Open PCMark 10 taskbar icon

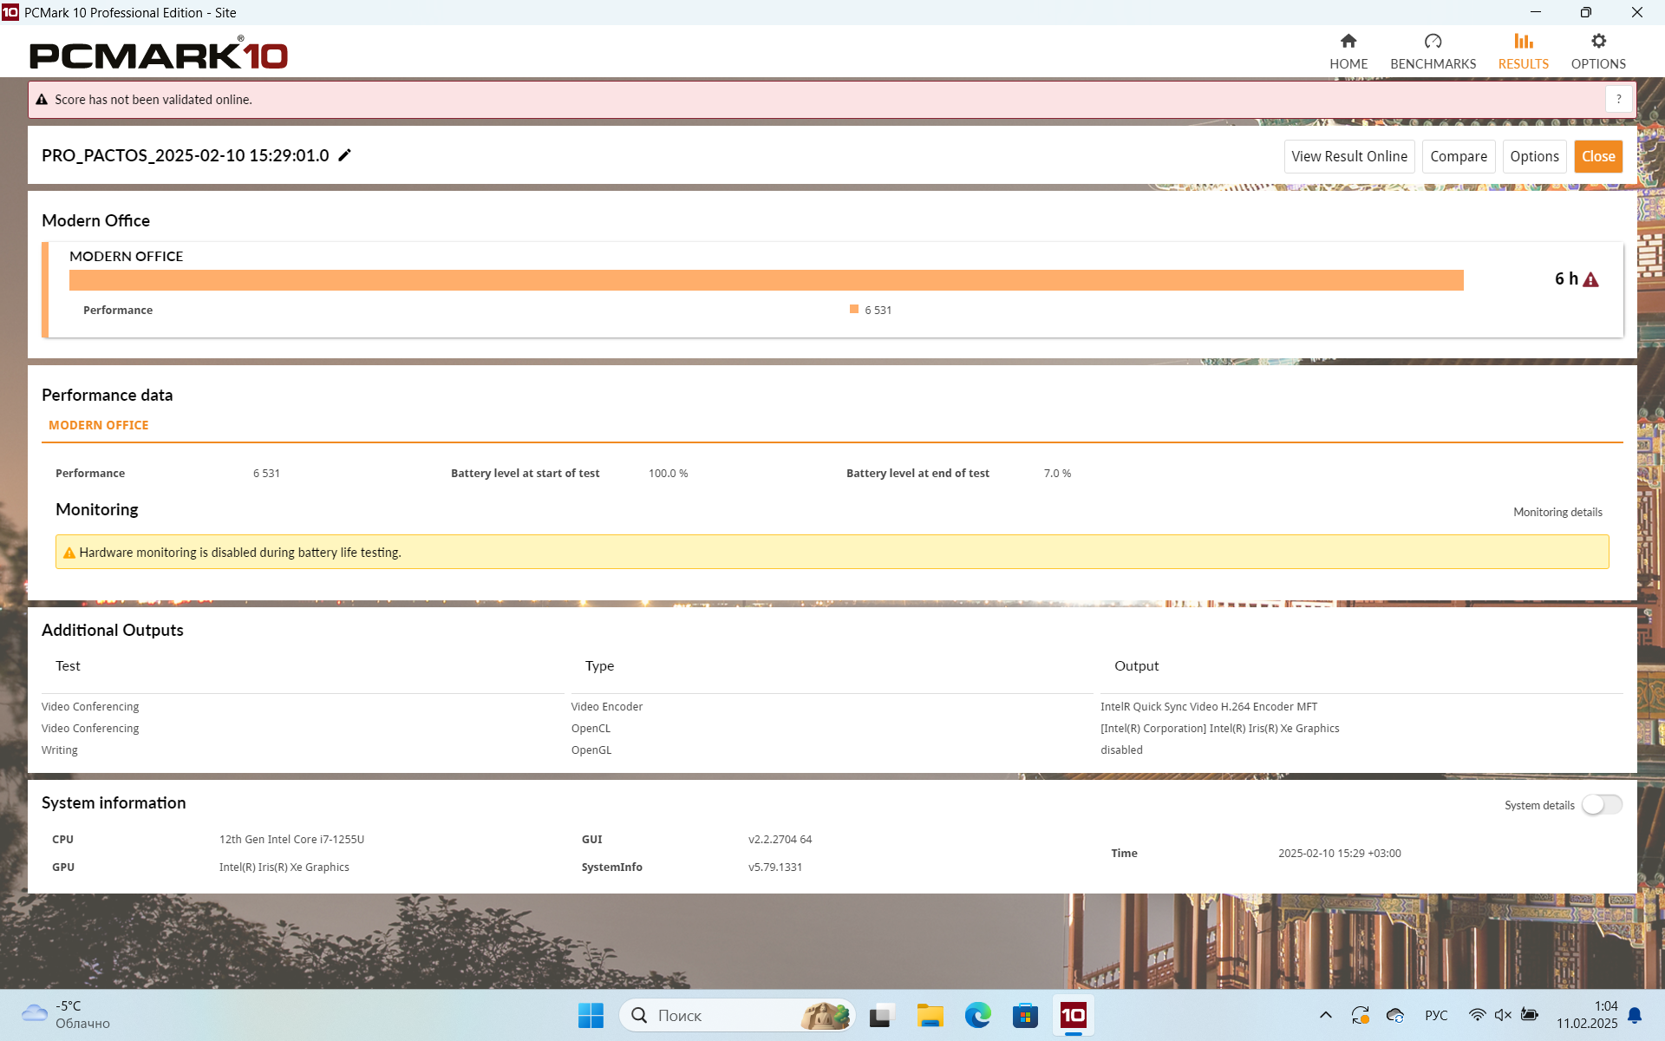coord(1073,1015)
